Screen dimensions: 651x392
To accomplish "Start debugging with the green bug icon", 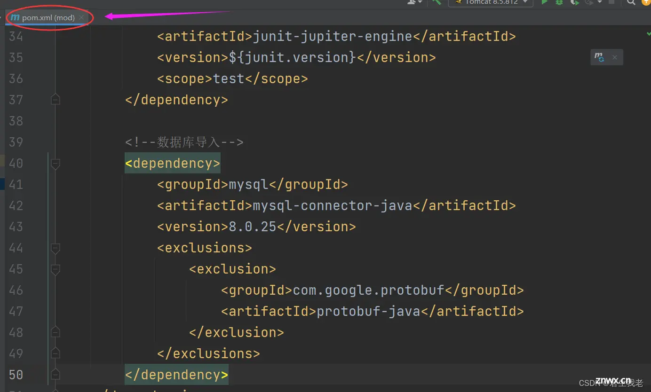I will click(x=559, y=2).
